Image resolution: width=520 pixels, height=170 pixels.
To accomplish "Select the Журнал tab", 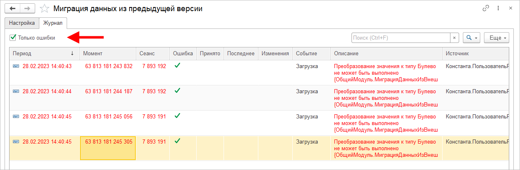I will (53, 23).
